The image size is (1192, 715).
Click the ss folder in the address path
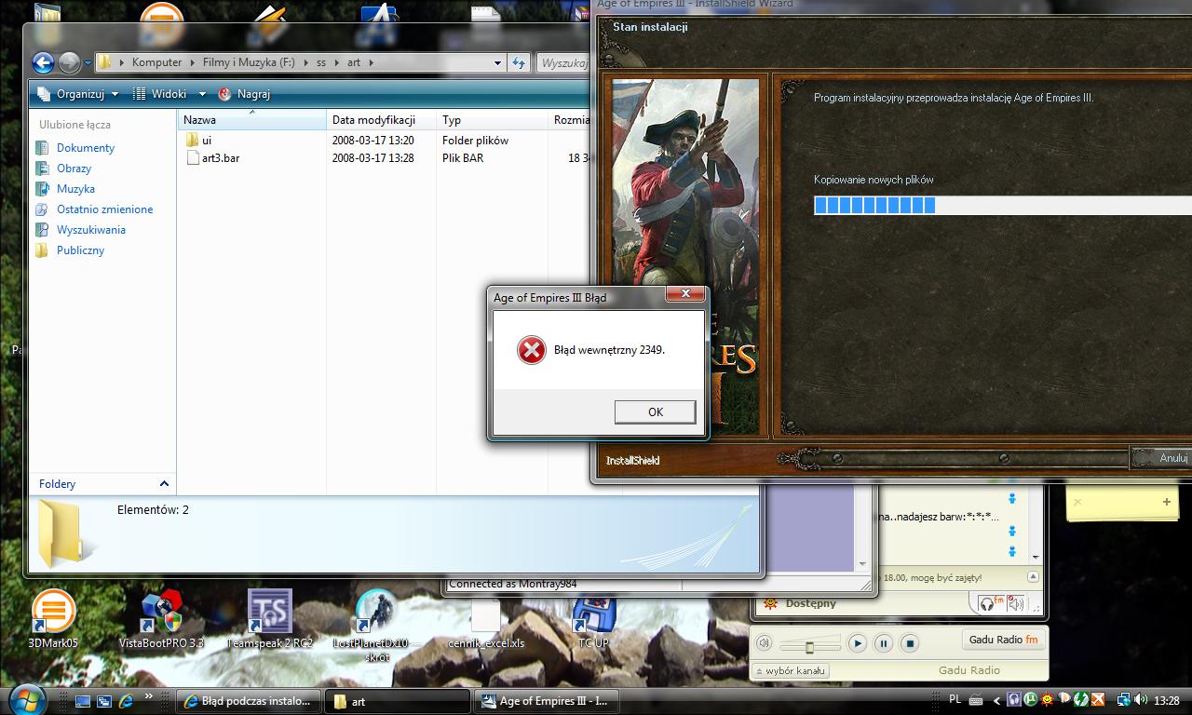pos(319,62)
